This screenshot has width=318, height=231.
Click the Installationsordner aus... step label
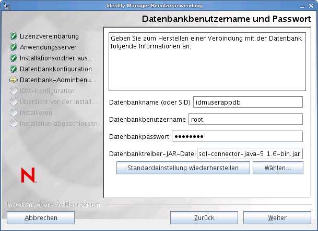coord(56,58)
